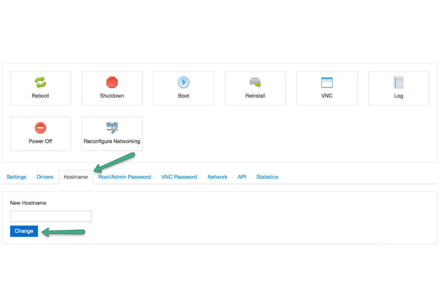The width and height of the screenshot is (440, 305).
Task: Click the New Hostname field label
Action: click(28, 203)
